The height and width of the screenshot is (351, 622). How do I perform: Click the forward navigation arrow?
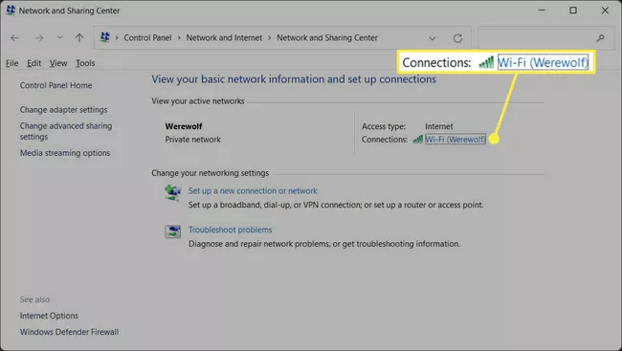click(39, 37)
